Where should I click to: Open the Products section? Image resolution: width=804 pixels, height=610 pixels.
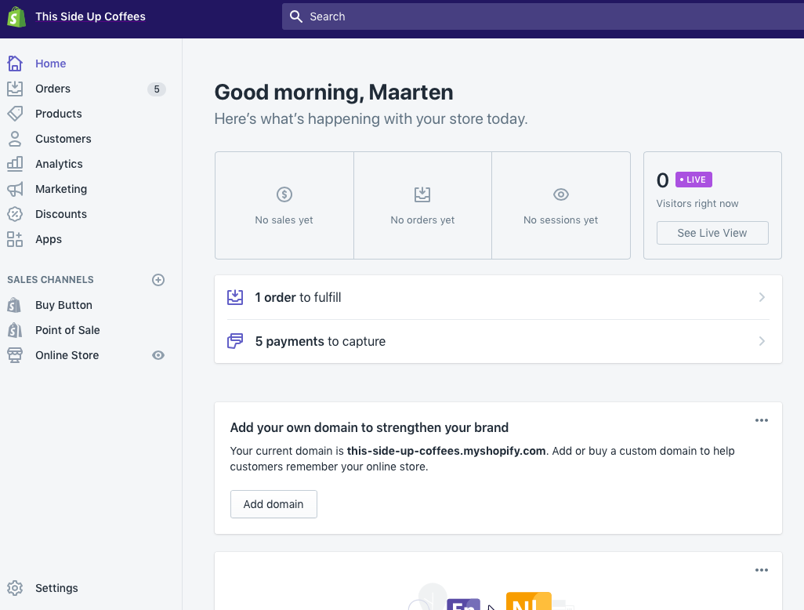(59, 114)
